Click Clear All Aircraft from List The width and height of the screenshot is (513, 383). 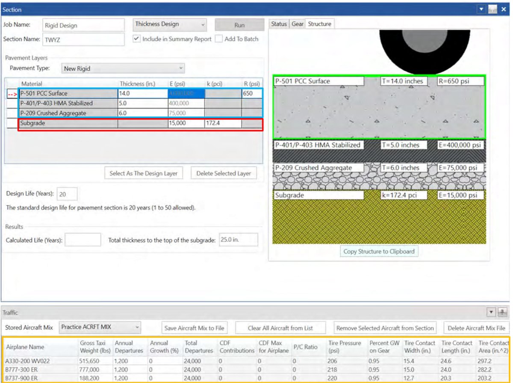280,328
